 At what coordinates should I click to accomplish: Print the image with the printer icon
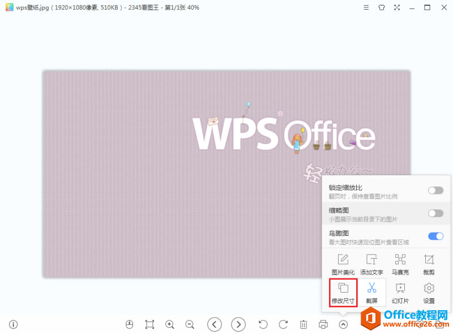[323, 324]
